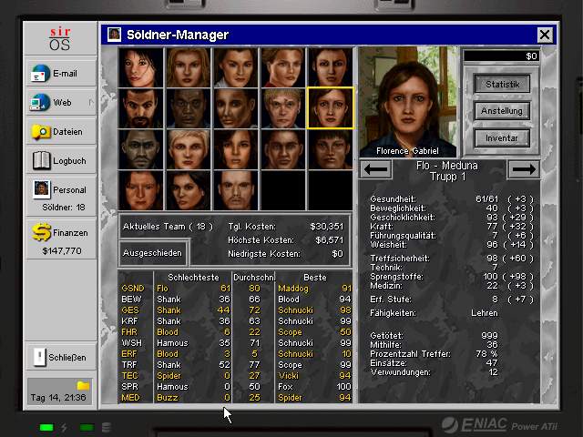Image resolution: width=583 pixels, height=437 pixels.
Task: Toggle Aktuelles Team (18) list
Action: [x=168, y=227]
